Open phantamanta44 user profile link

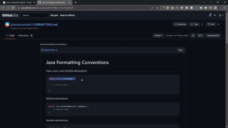[x=21, y=25]
